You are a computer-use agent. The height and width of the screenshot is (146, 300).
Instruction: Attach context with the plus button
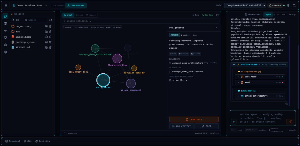(x=234, y=122)
